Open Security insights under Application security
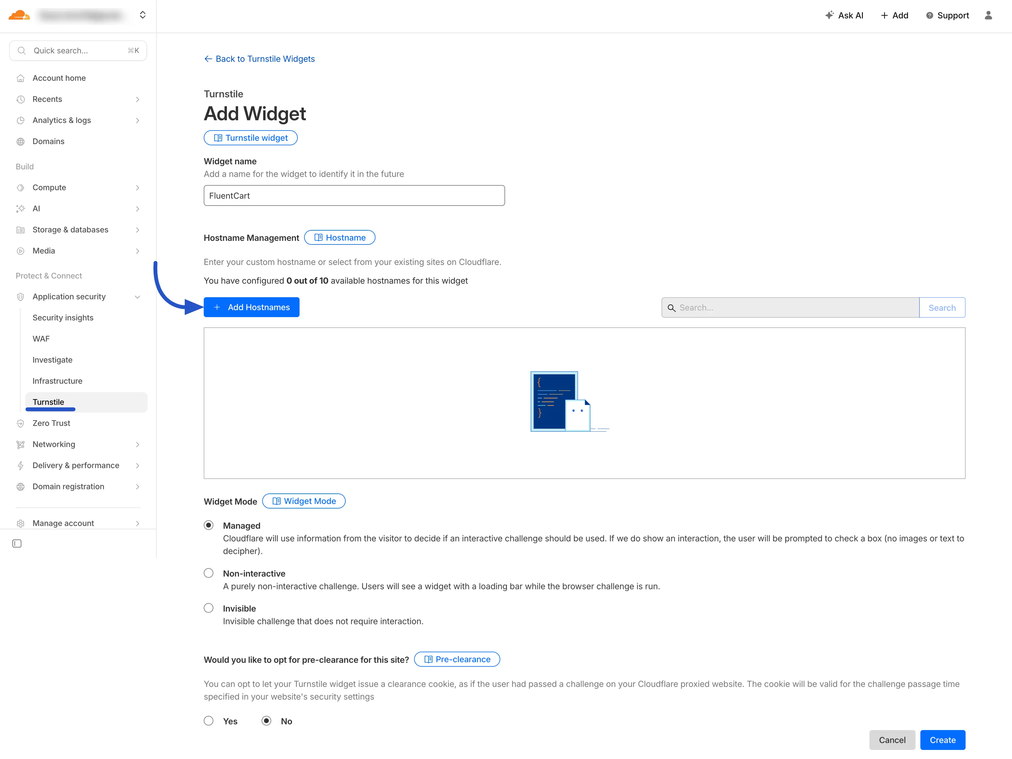 [63, 317]
